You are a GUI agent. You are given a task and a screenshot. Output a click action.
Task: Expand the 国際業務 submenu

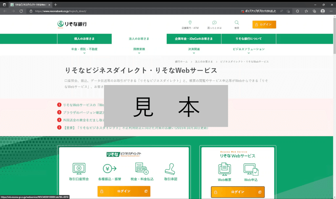(x=139, y=50)
